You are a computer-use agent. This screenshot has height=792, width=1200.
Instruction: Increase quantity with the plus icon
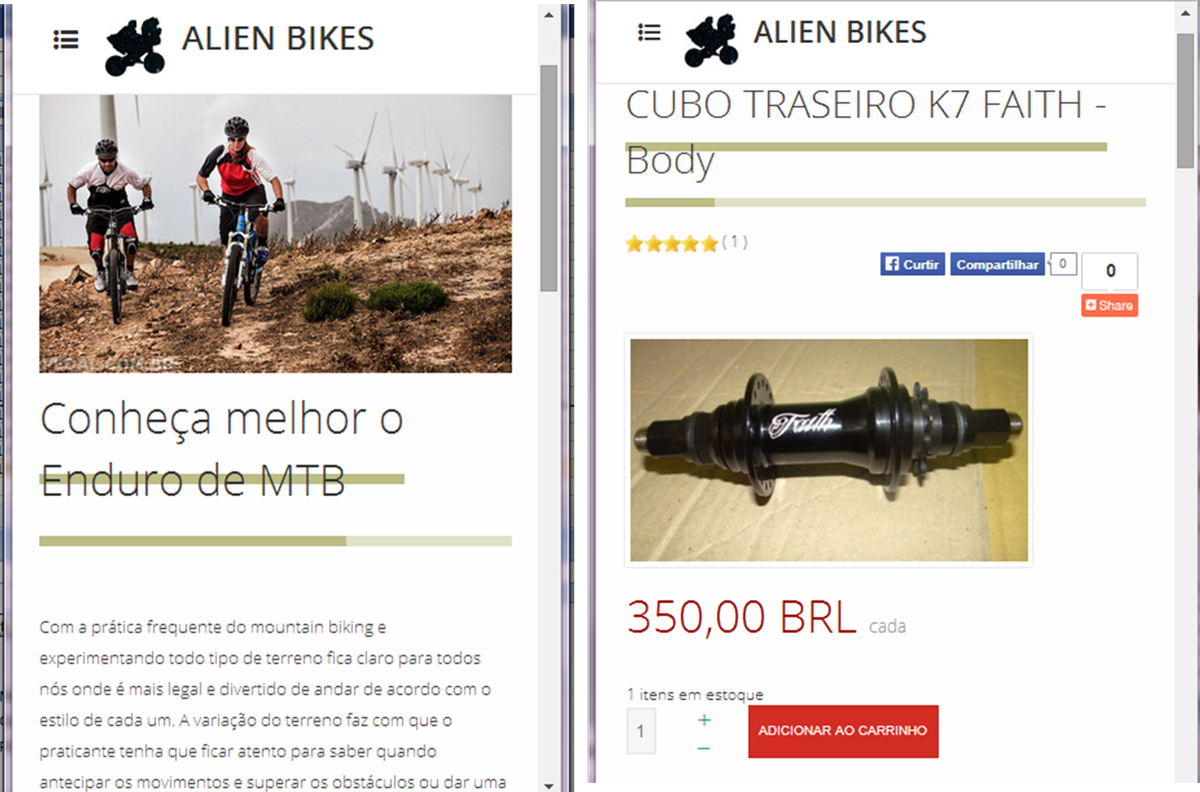pyautogui.click(x=704, y=720)
